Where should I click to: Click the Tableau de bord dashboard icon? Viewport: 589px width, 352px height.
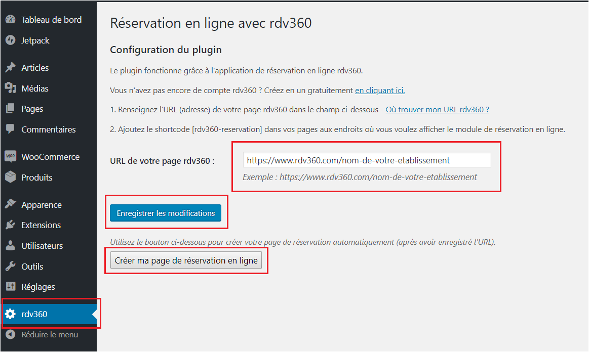tap(11, 20)
